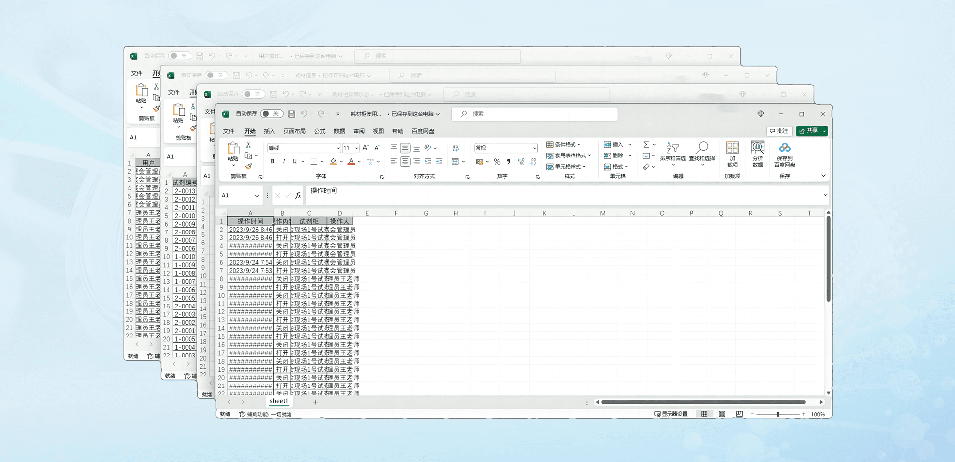The image size is (955, 462).
Task: Click the fx insert function icon
Action: pos(298,195)
